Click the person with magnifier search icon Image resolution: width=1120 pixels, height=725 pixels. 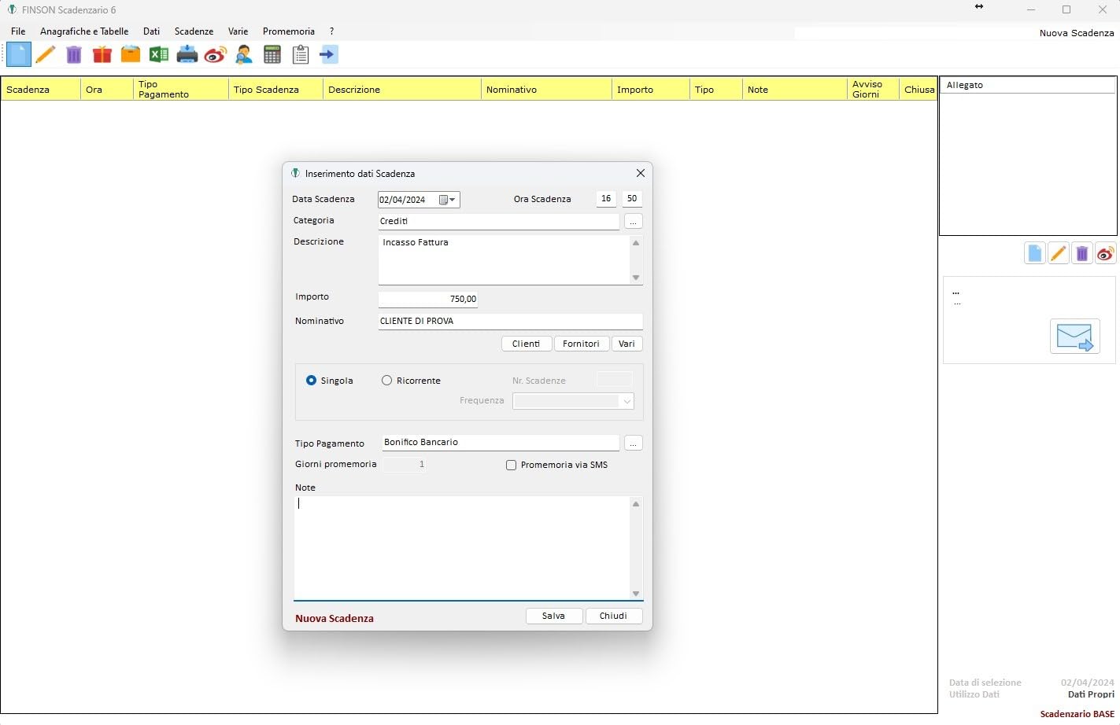(244, 54)
